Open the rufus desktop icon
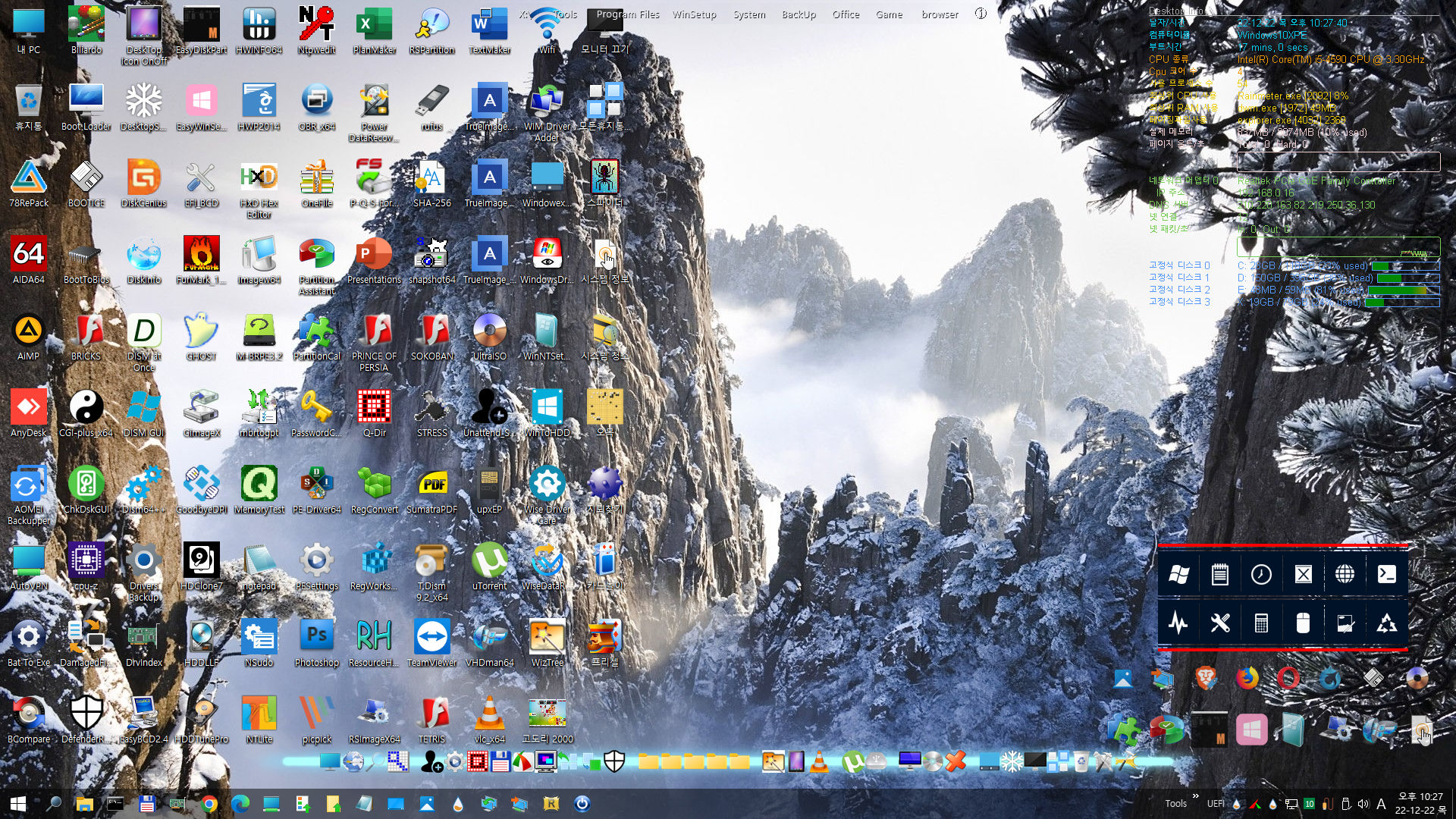This screenshot has height=819, width=1456. (431, 107)
